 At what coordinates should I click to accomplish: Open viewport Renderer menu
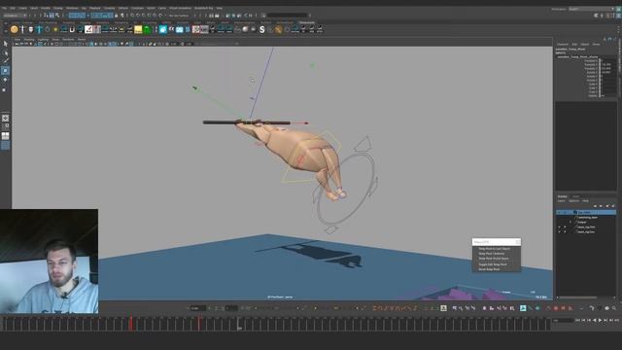coord(68,40)
